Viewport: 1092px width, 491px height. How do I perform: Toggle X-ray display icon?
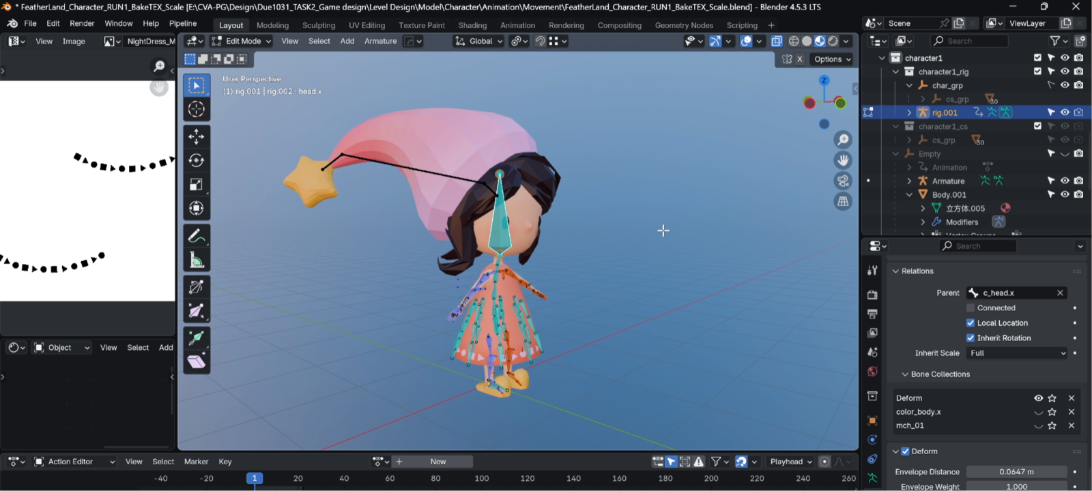[777, 41]
